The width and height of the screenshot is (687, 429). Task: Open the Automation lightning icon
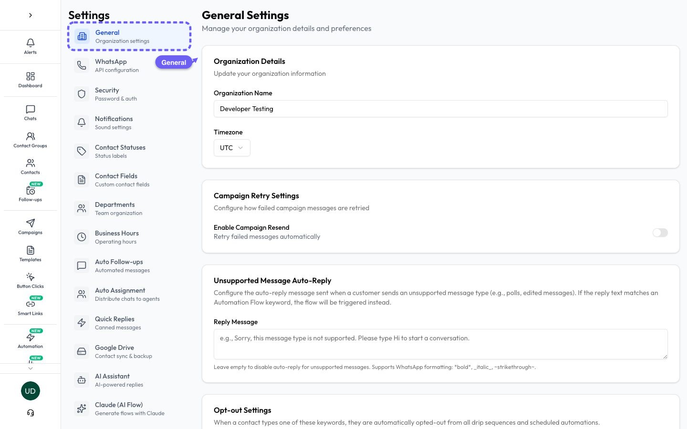tap(31, 337)
